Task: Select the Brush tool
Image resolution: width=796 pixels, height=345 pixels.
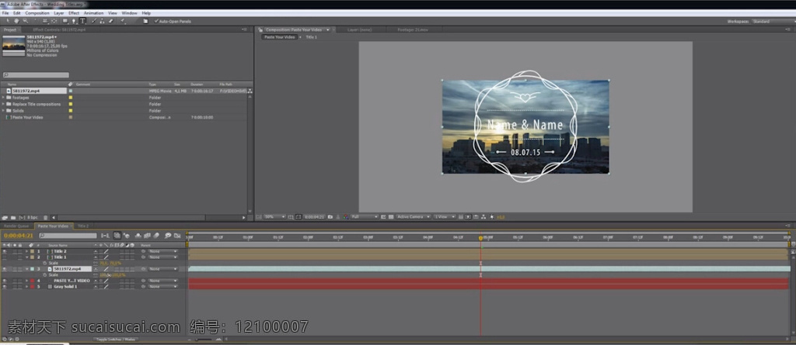Action: [x=94, y=21]
